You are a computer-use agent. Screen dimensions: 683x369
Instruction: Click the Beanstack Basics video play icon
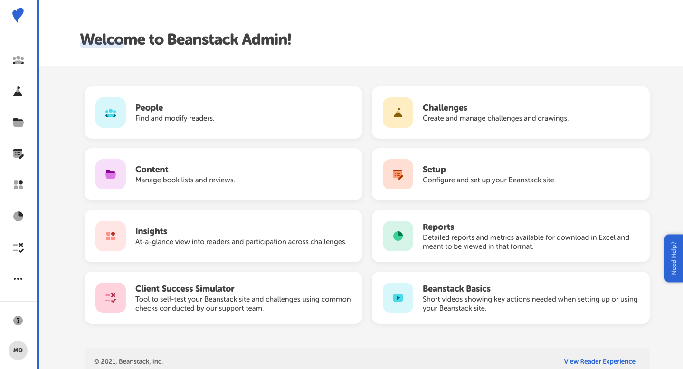[398, 298]
